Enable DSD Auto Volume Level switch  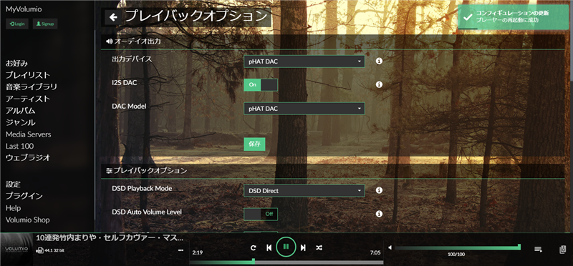pyautogui.click(x=261, y=215)
